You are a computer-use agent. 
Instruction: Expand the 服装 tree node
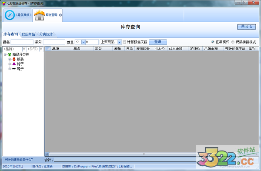(x=10, y=59)
